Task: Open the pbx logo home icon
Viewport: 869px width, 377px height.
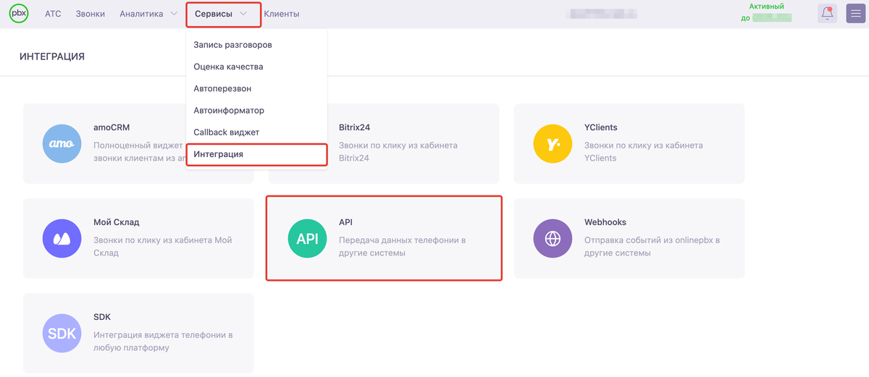Action: coord(19,13)
